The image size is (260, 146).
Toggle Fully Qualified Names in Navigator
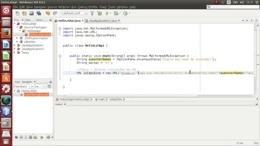[x=42, y=137]
